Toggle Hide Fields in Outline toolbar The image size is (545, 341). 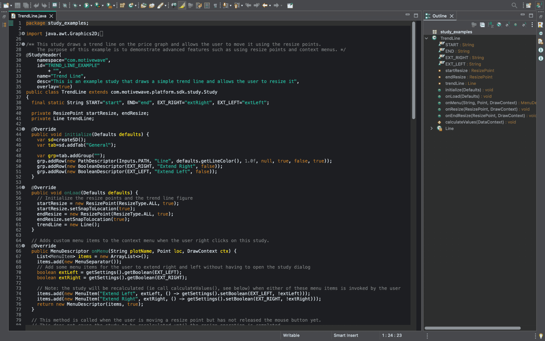pos(499,25)
